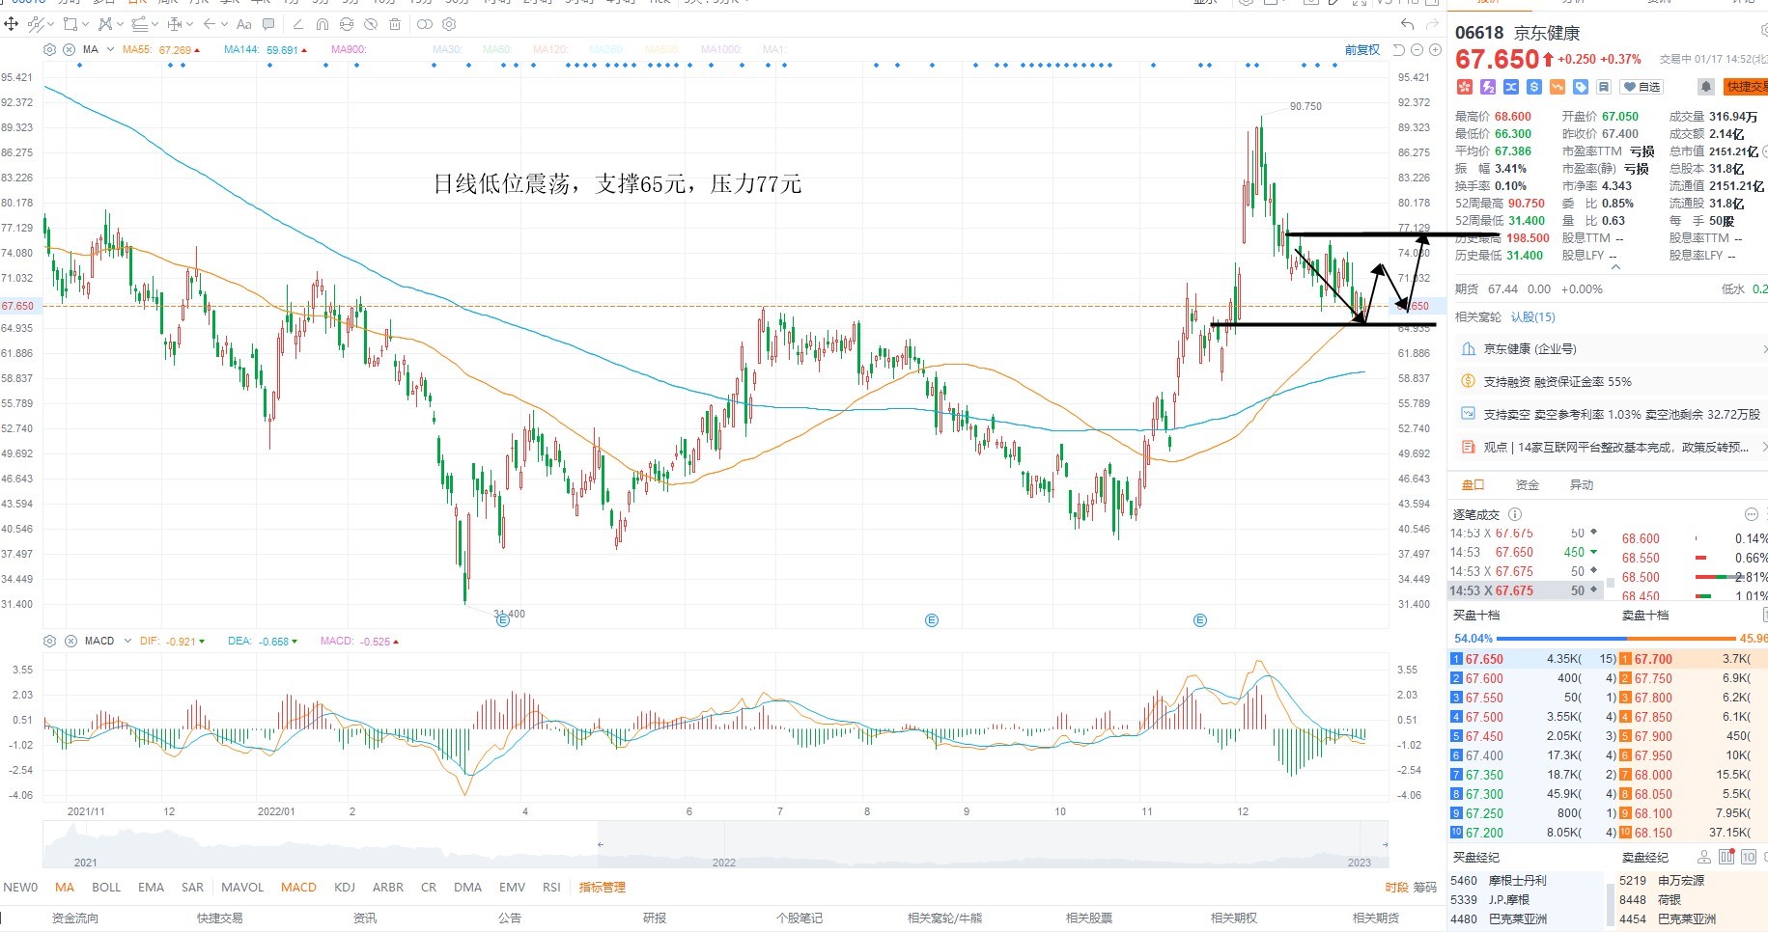Open the trend line tool dropdown arrow

point(51,24)
